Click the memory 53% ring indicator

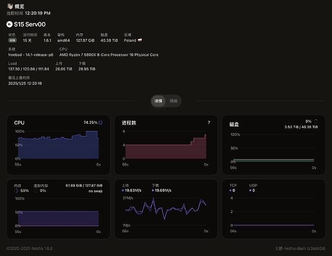[x=16, y=191]
